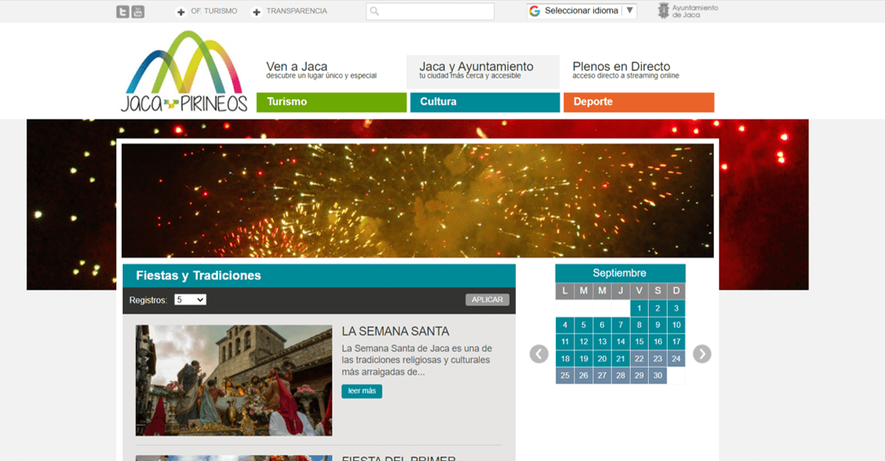Click leer más for La Semana Santa
The image size is (885, 461).
pos(362,391)
